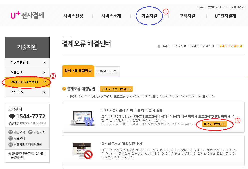
Task: Click the speech bubble icon by 1544-7772
Action: pyautogui.click(x=12, y=116)
